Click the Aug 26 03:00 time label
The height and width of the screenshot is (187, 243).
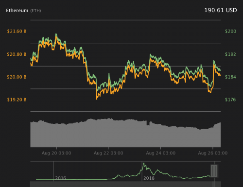(x=213, y=153)
